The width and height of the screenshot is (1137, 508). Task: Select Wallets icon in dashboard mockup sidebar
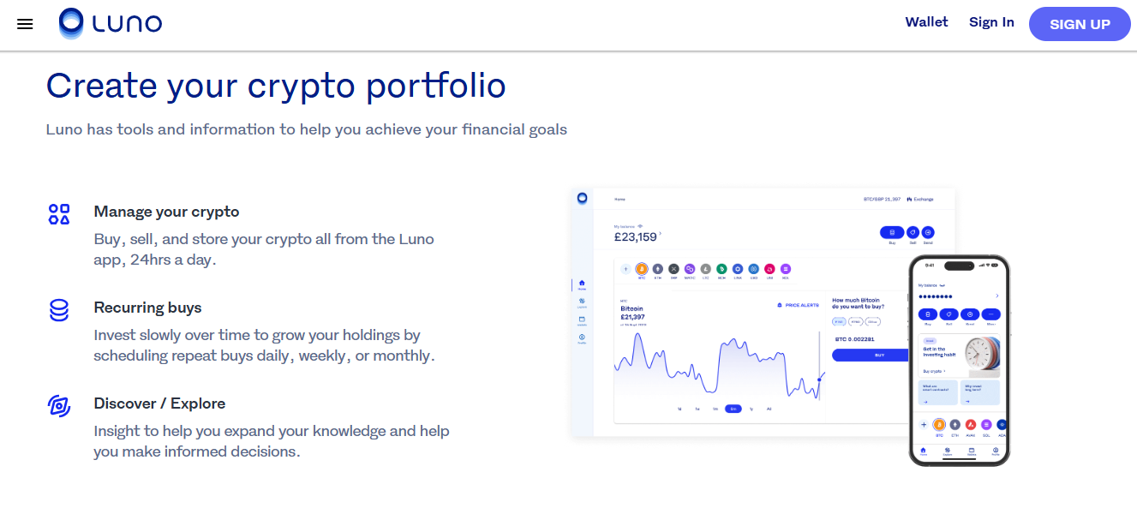point(582,320)
